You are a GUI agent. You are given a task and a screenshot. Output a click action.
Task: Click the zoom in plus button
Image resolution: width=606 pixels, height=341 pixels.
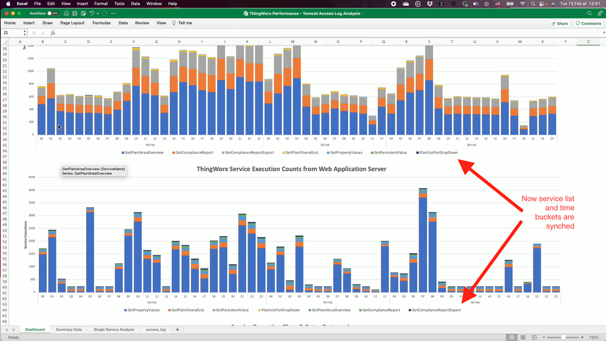coord(582,337)
